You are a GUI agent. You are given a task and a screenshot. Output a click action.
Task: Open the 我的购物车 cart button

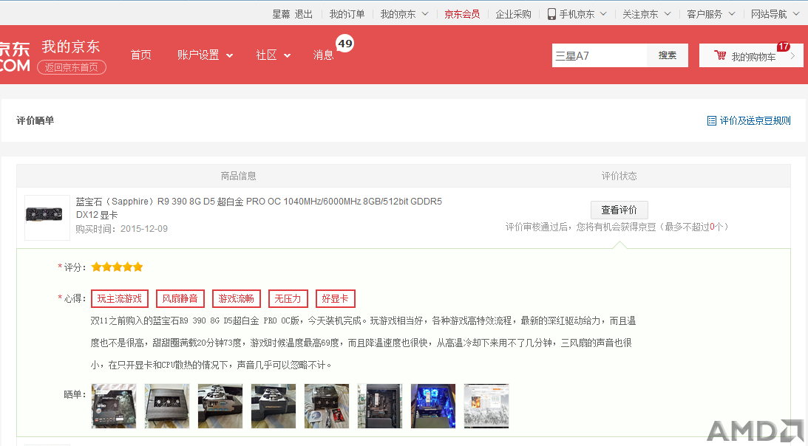coord(751,55)
